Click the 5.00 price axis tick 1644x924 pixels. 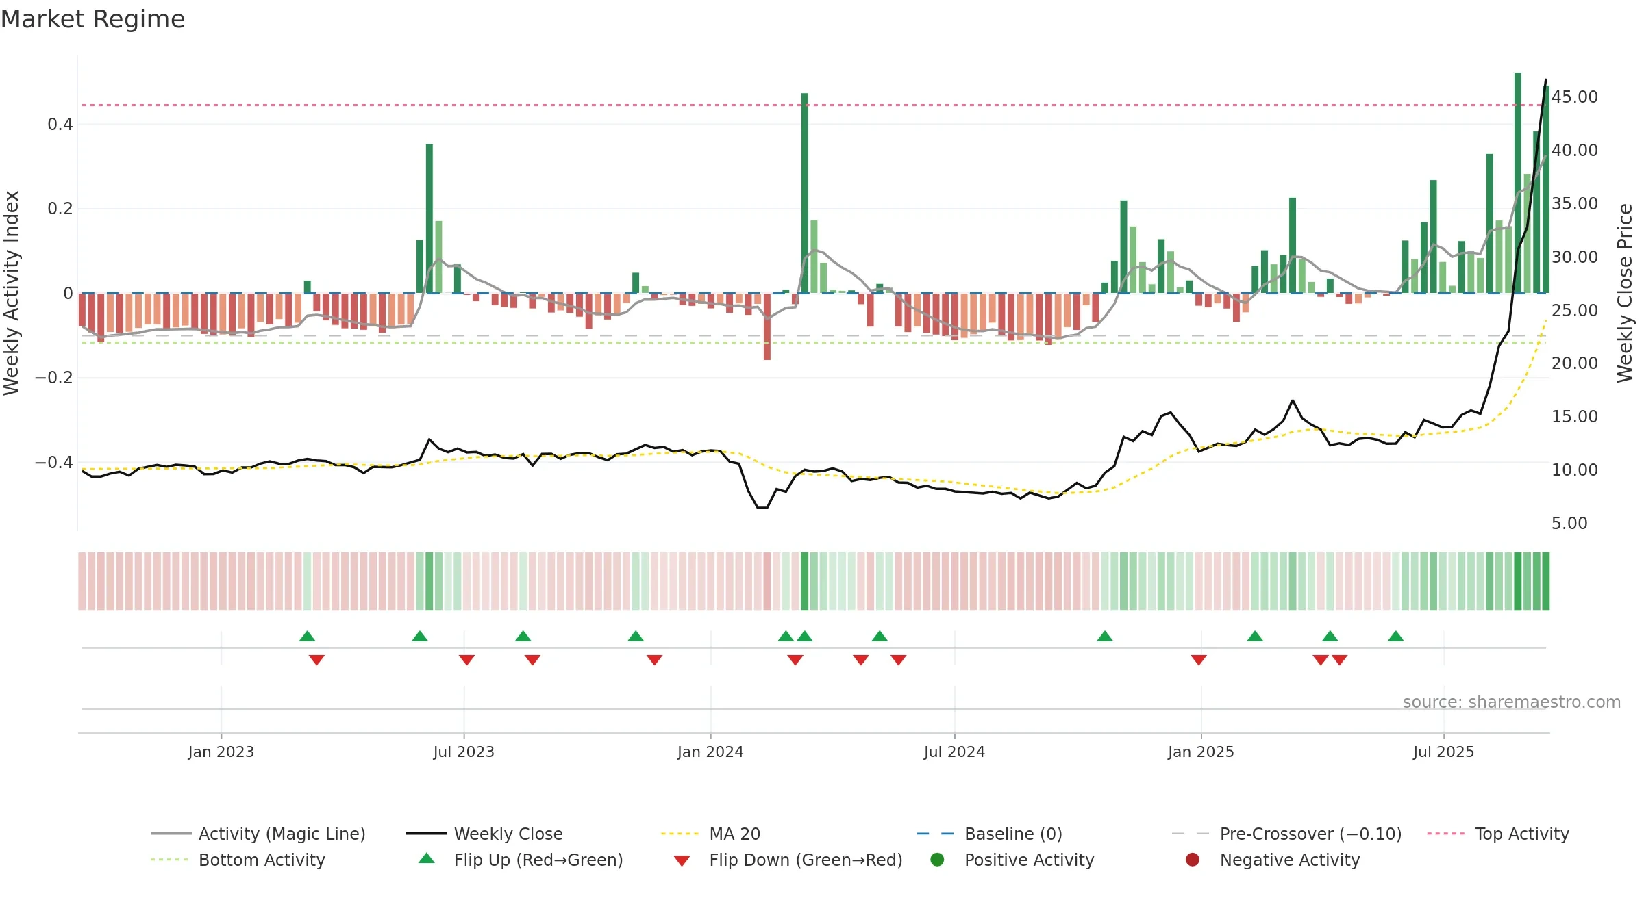pyautogui.click(x=1569, y=524)
